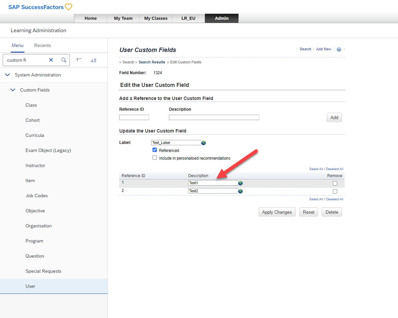Click the globe icon beside Test_Label field
Viewport: 398px width, 318px height.
coord(204,143)
